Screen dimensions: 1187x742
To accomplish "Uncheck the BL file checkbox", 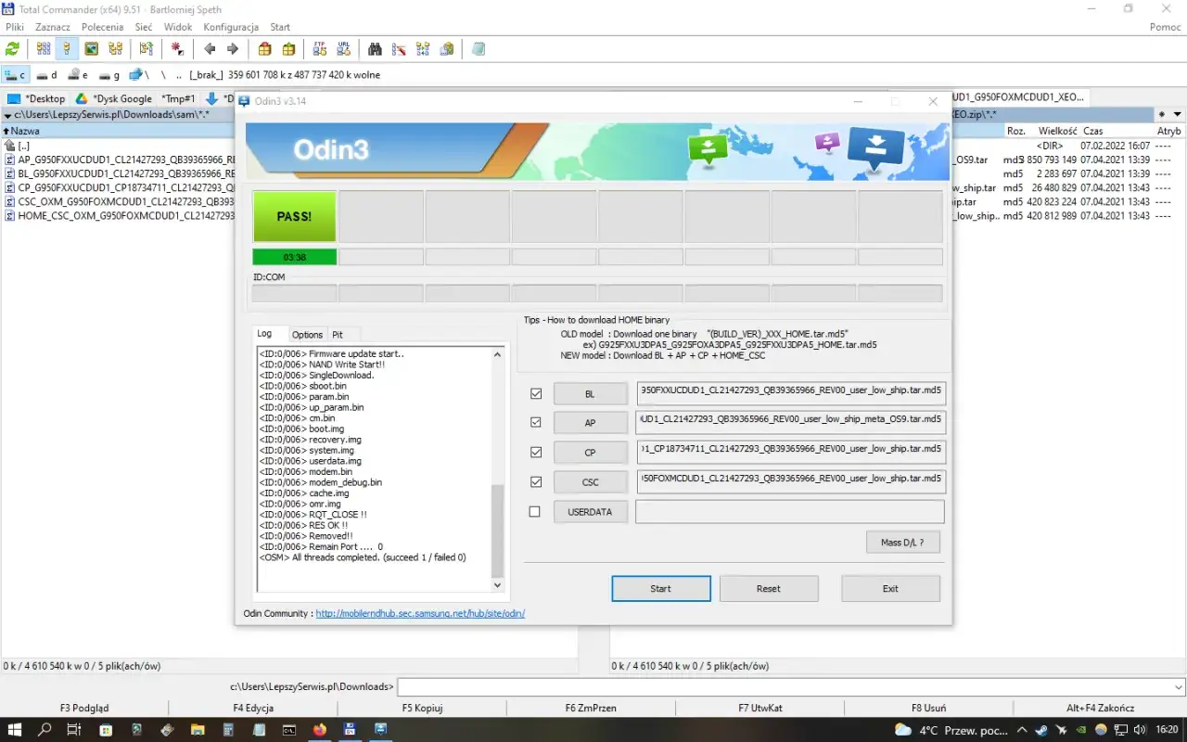I will click(x=535, y=393).
